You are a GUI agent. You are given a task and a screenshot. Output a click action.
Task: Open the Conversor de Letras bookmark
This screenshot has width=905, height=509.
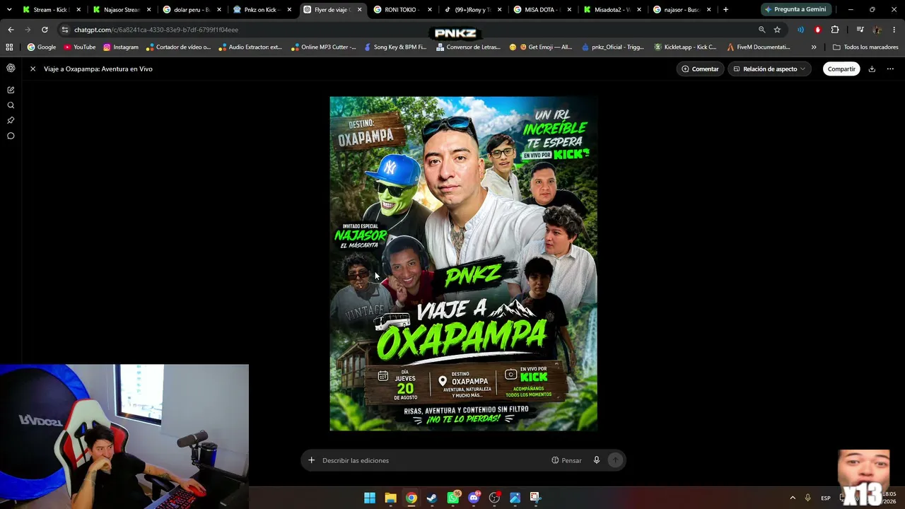[x=469, y=47]
